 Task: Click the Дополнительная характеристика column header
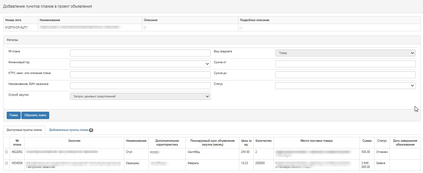point(167,143)
